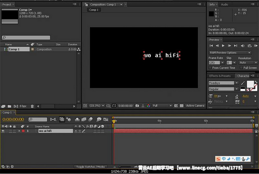
Task: Open magnification ratio (33.3%) dropdown
Action: [x=97, y=106]
